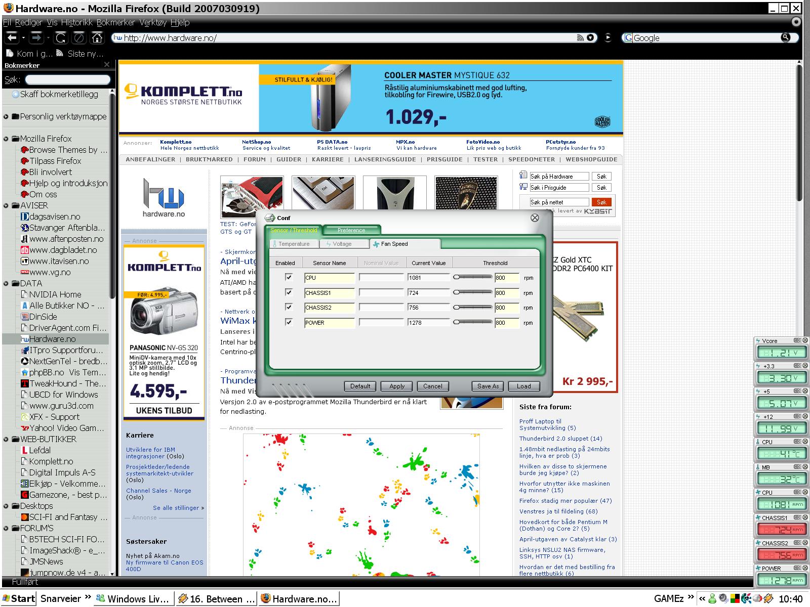This screenshot has width=810, height=607.
Task: Open the FORUM link in site navigation
Action: point(255,159)
